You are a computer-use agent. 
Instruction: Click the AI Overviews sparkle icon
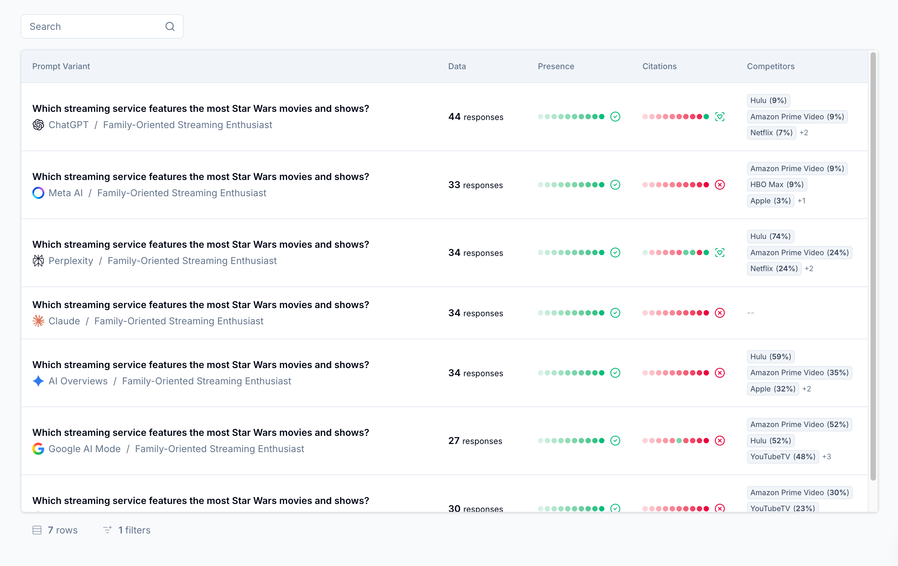38,381
